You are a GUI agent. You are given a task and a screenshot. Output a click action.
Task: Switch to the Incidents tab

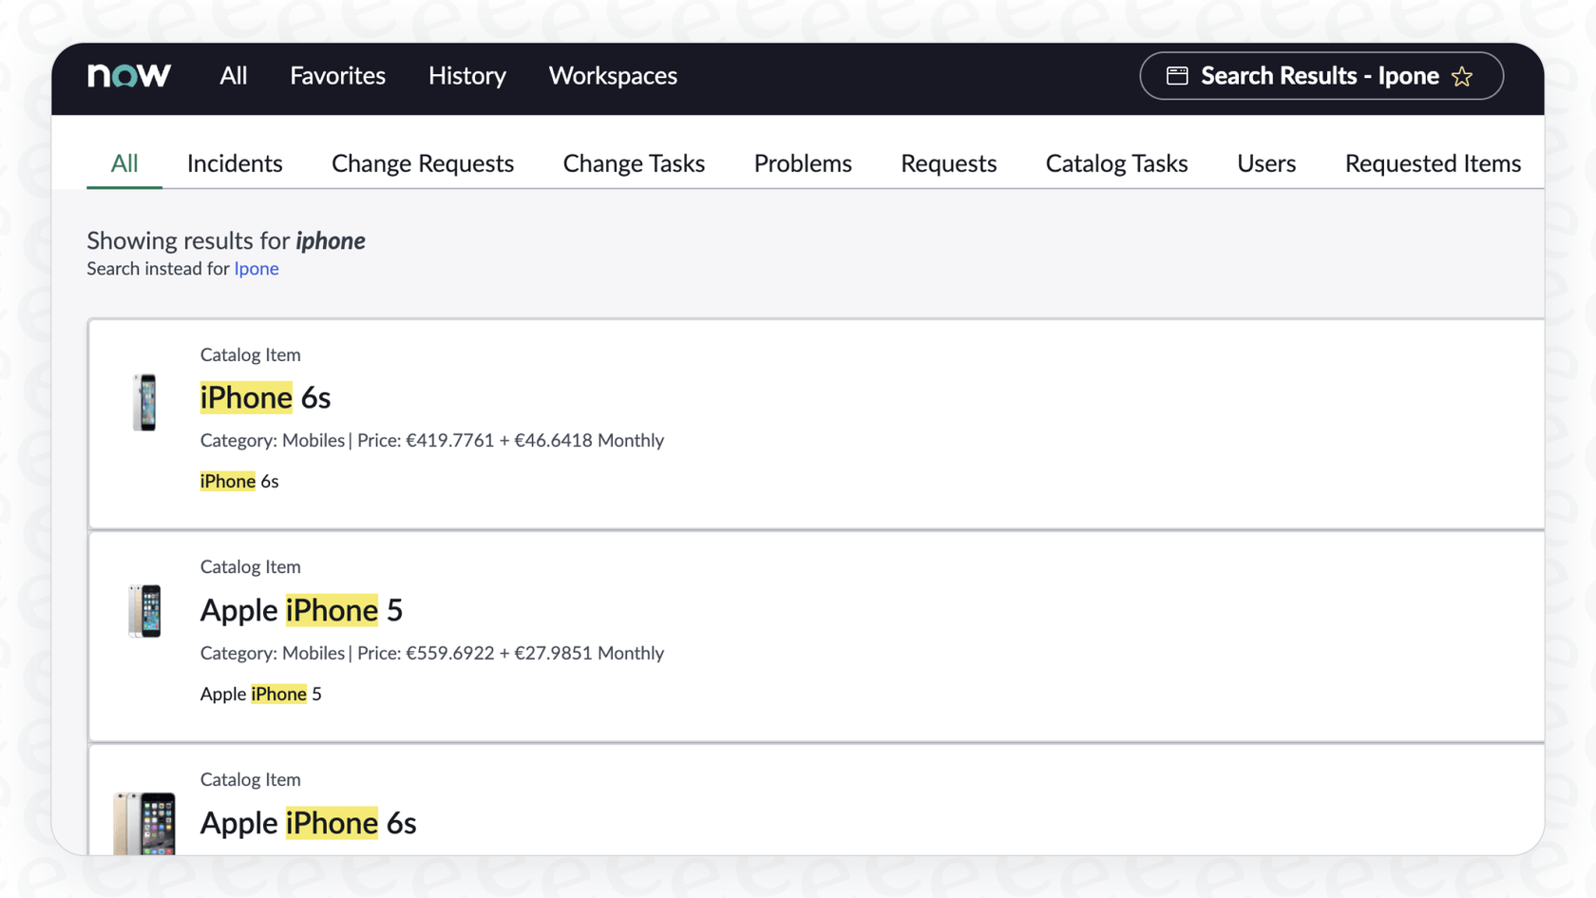[235, 163]
